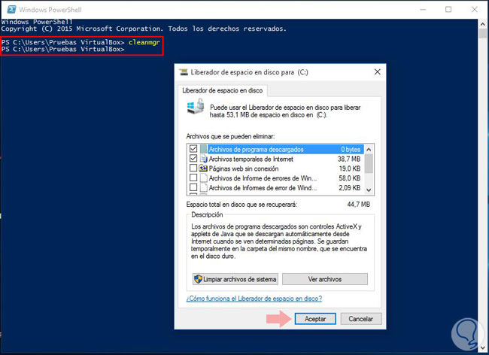Click the empty PowerShell prompt line
The height and width of the screenshot is (355, 489).
pyautogui.click(x=62, y=49)
